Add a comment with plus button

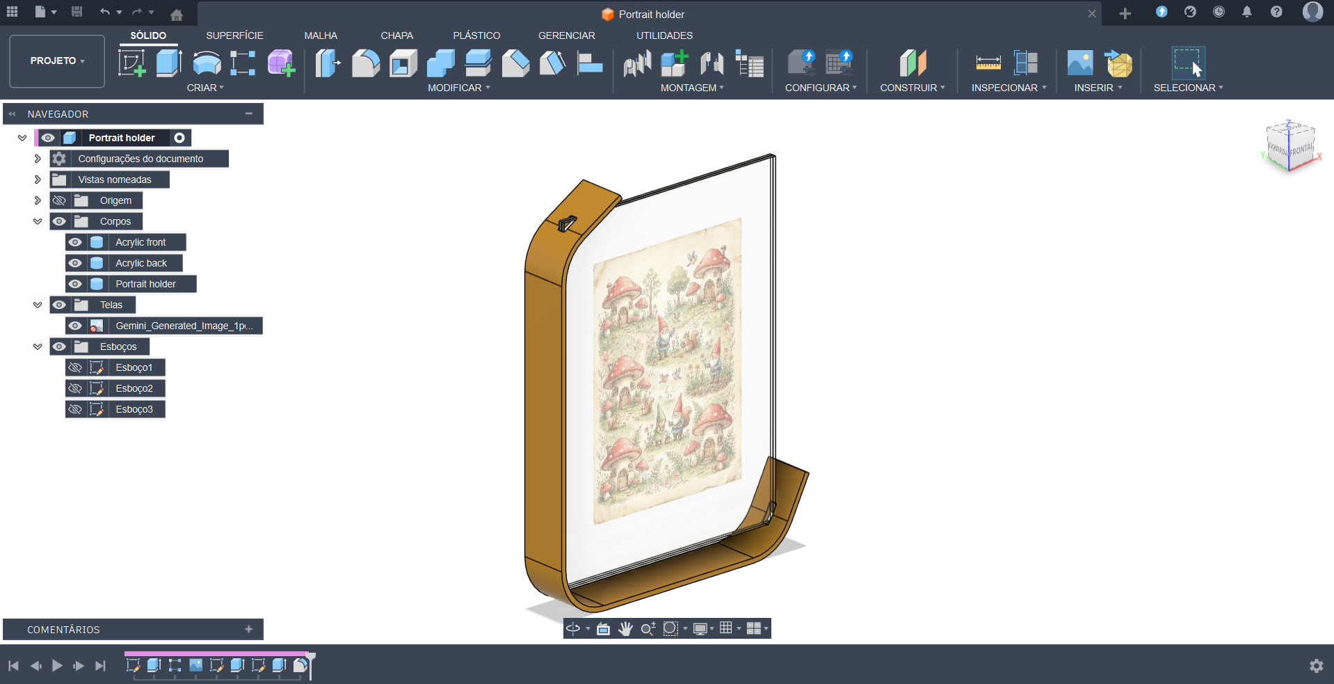249,629
